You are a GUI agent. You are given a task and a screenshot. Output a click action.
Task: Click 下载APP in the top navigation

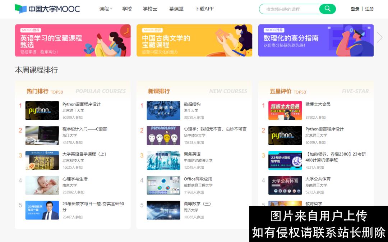[x=204, y=9]
